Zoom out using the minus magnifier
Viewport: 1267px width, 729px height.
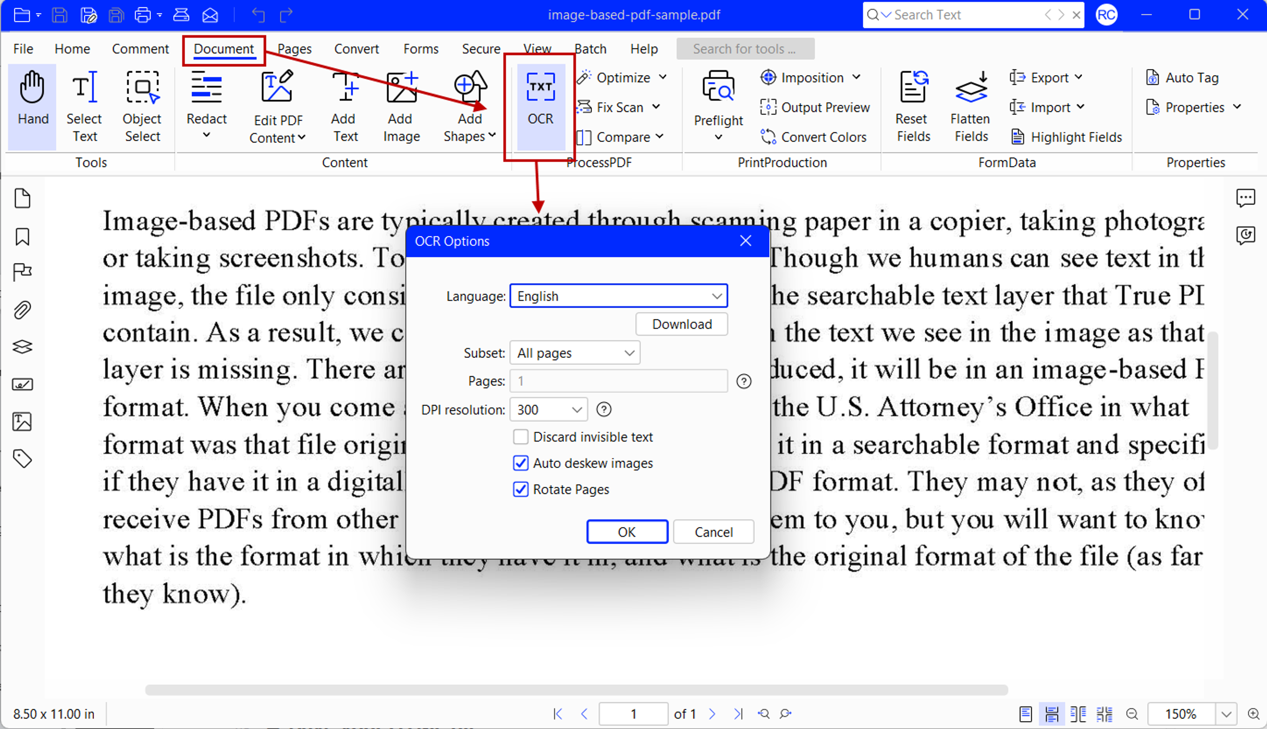tap(1132, 714)
